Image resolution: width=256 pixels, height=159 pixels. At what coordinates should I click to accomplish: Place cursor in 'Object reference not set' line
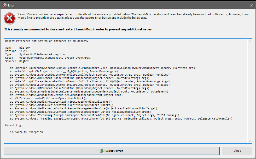[46, 41]
